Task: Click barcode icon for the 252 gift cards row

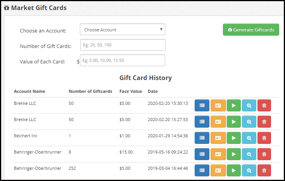Action: (x=202, y=170)
